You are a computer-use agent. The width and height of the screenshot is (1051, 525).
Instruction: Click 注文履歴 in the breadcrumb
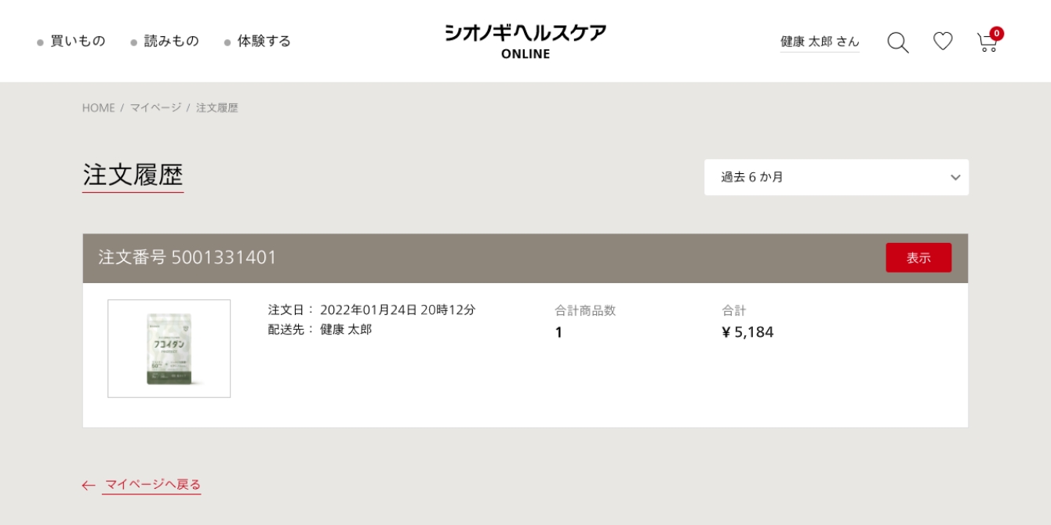coord(217,107)
